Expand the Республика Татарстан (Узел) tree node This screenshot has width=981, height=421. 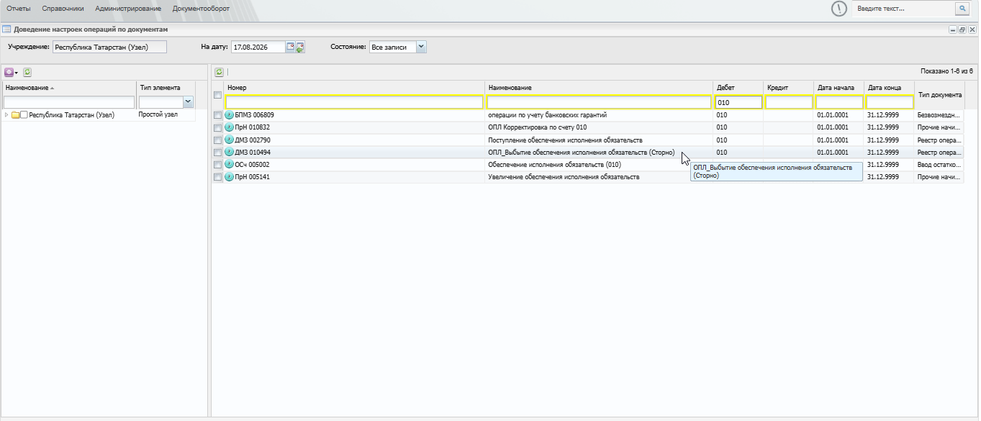click(6, 115)
